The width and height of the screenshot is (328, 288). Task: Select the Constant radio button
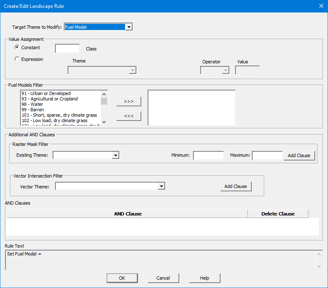coord(17,47)
